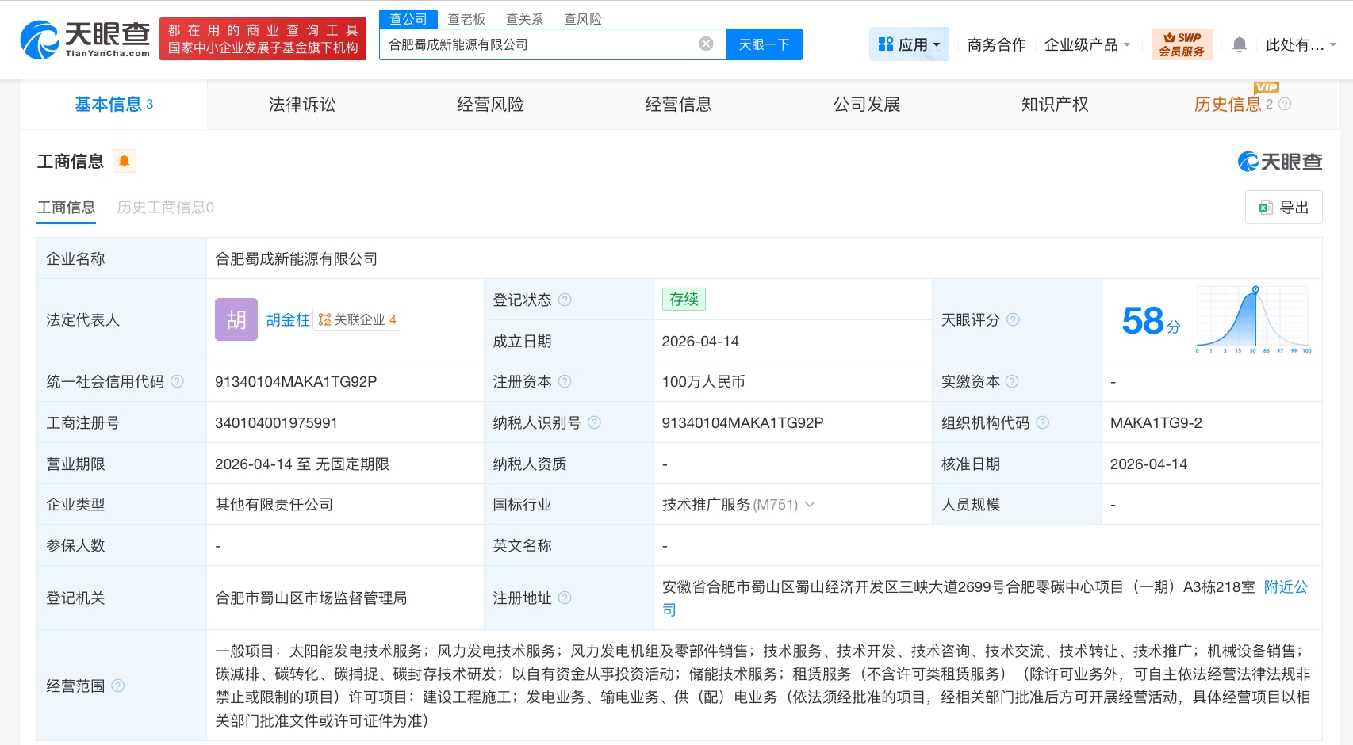Switch to the 查老板 search tab
This screenshot has width=1353, height=745.
click(466, 18)
